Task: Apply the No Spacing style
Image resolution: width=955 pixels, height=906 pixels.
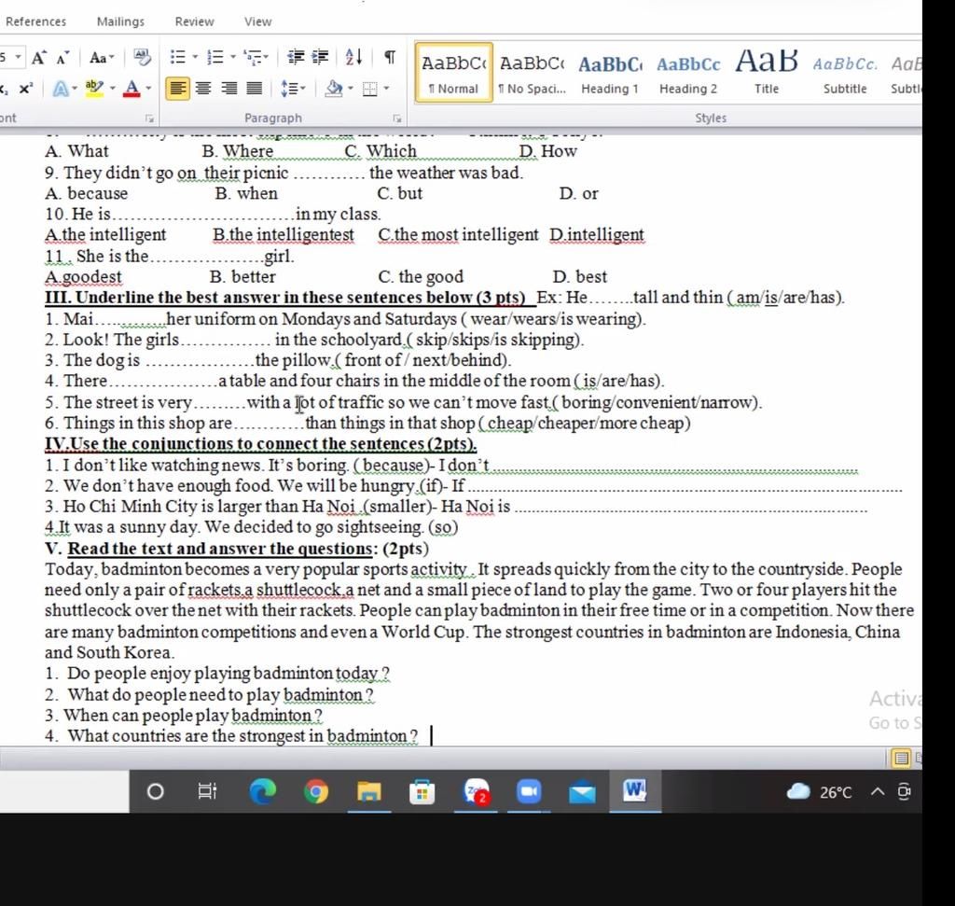Action: (x=532, y=73)
